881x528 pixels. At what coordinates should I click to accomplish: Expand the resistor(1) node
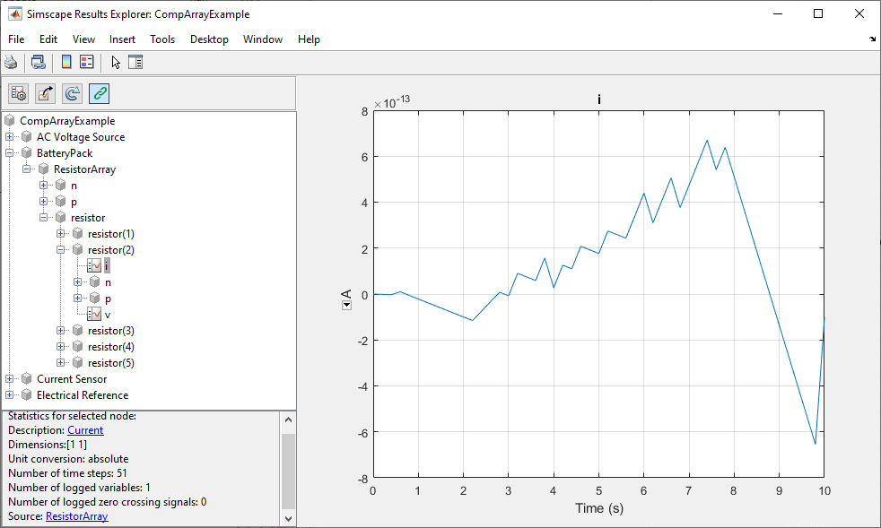[x=61, y=234]
